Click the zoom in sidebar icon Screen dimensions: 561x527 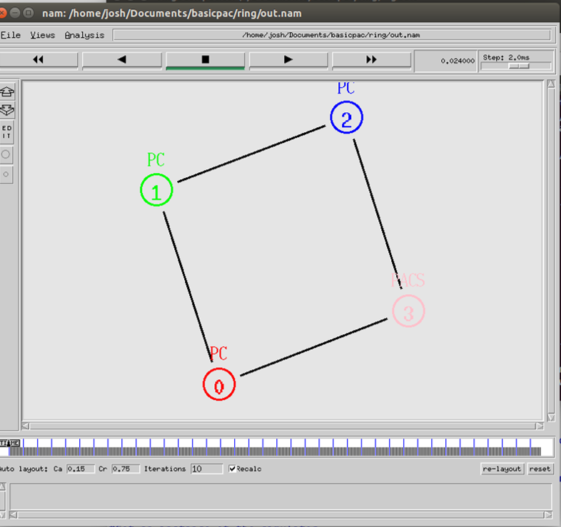[7, 92]
